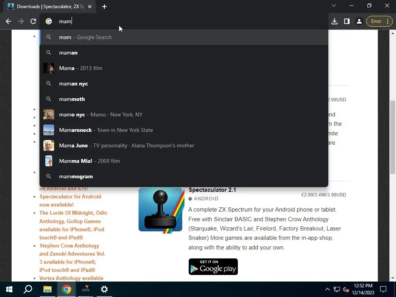Click the browser back arrow
396x297 pixels.
click(x=9, y=22)
